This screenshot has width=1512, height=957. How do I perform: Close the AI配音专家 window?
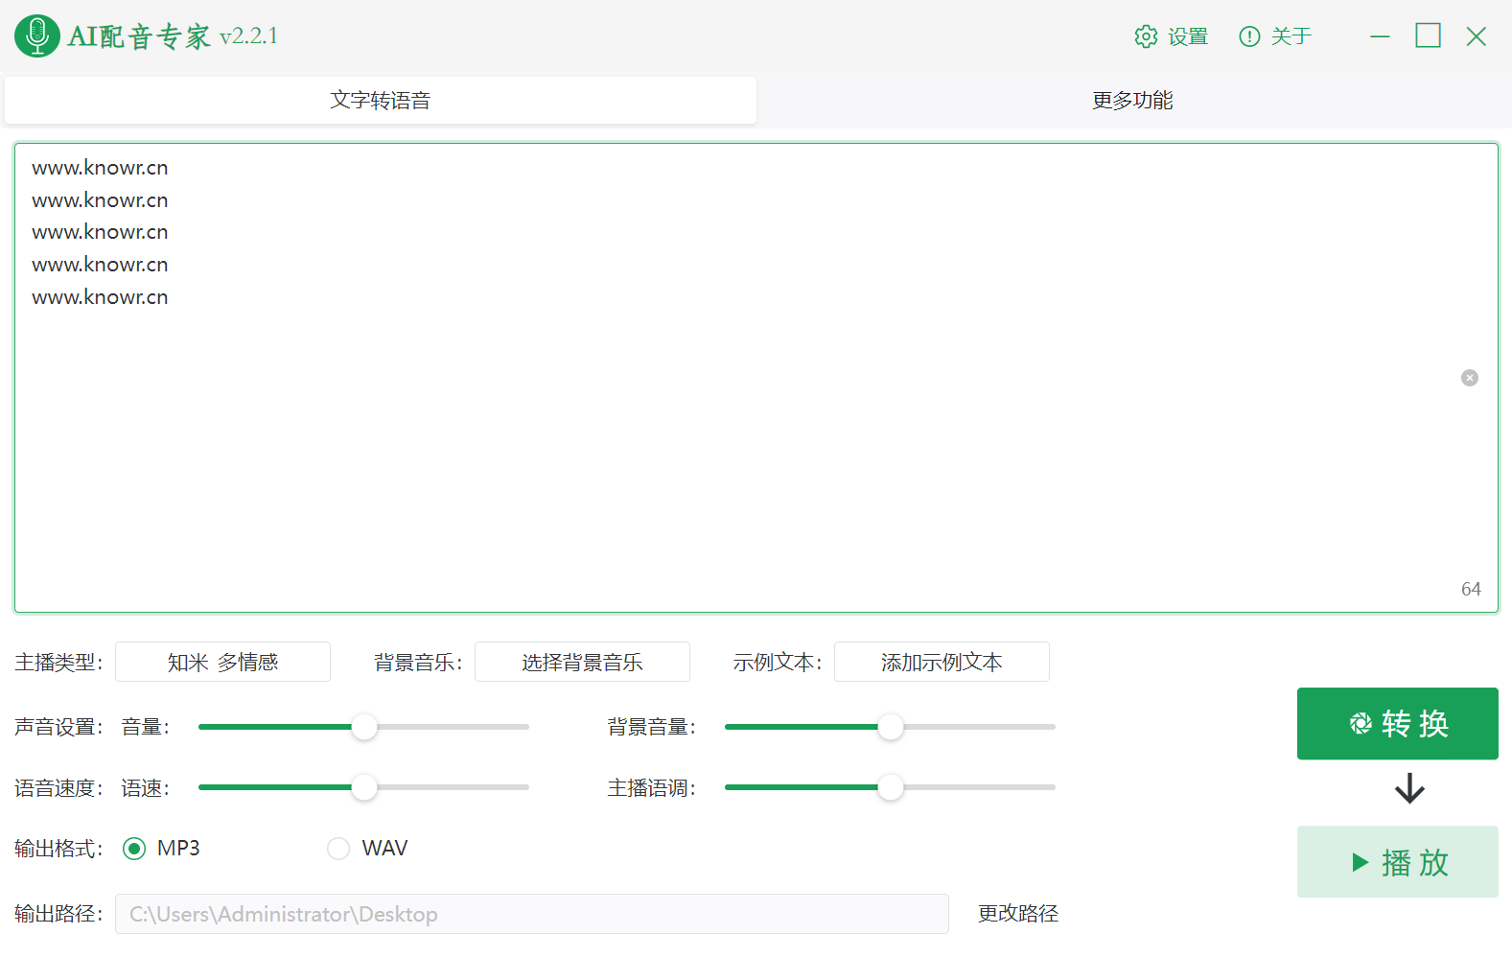(1476, 36)
